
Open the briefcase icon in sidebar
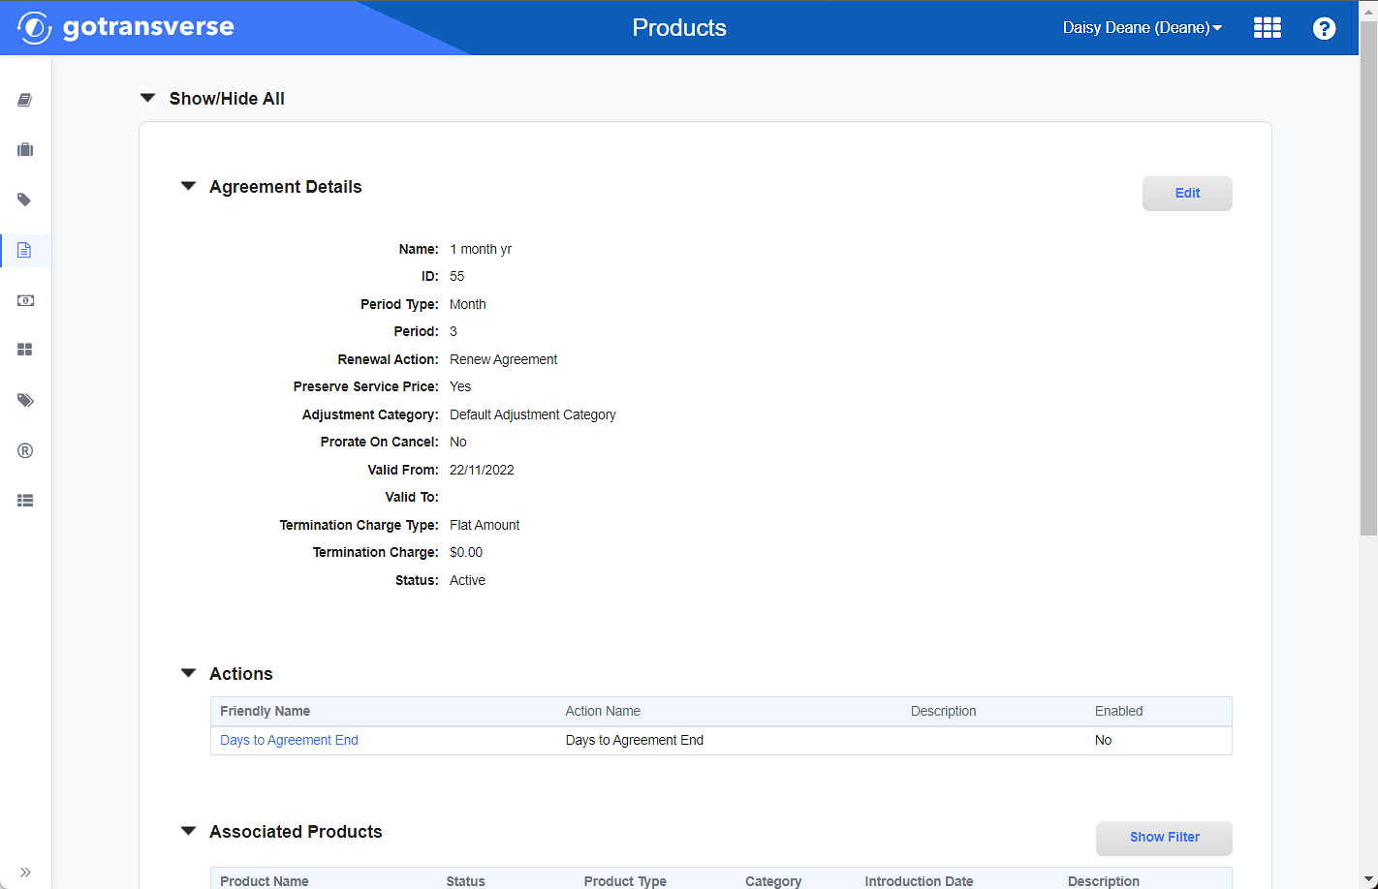[25, 150]
